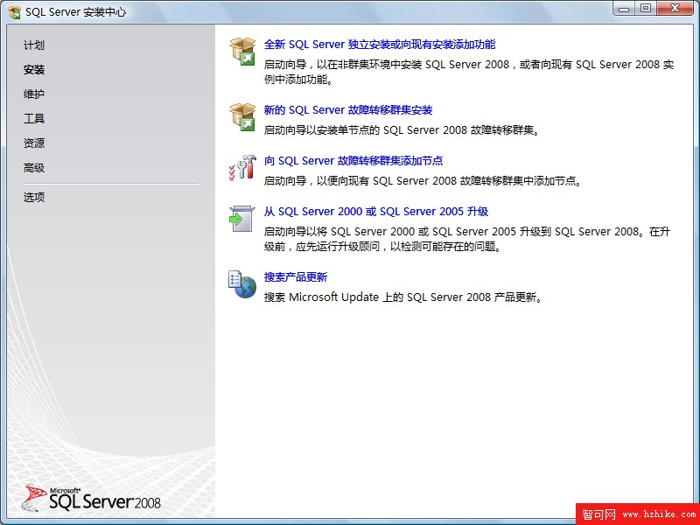Show the 高级 section
This screenshot has height=525, width=700.
coord(34,168)
